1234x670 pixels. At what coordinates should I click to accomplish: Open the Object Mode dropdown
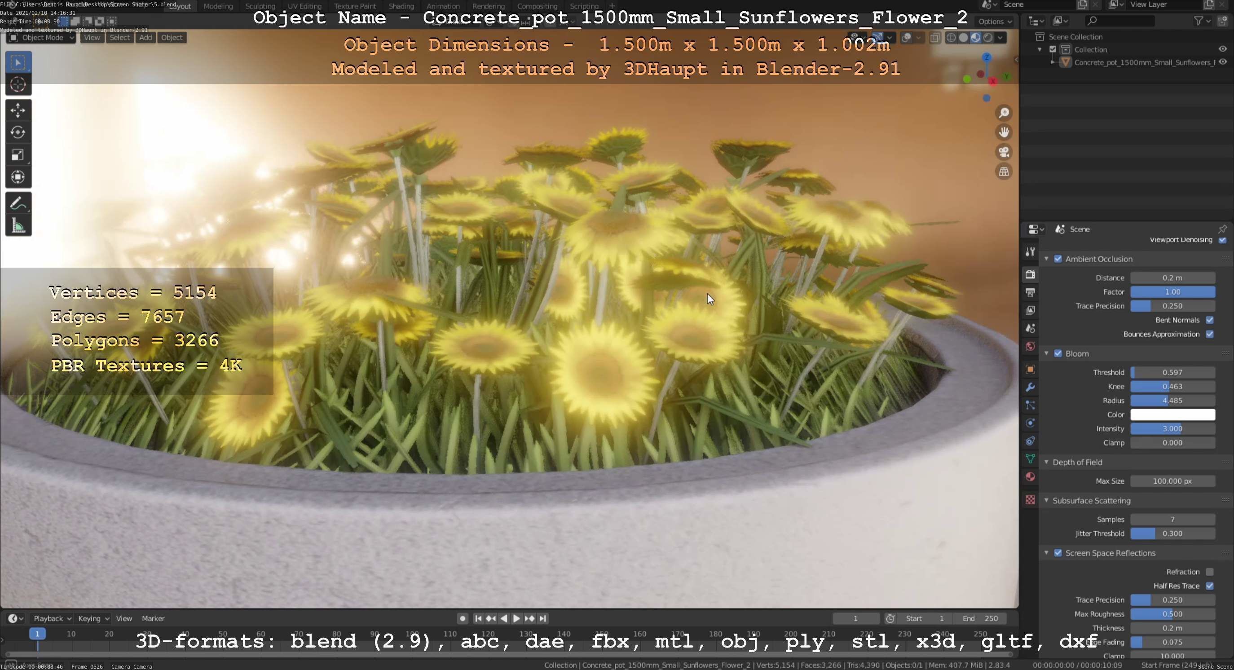41,37
